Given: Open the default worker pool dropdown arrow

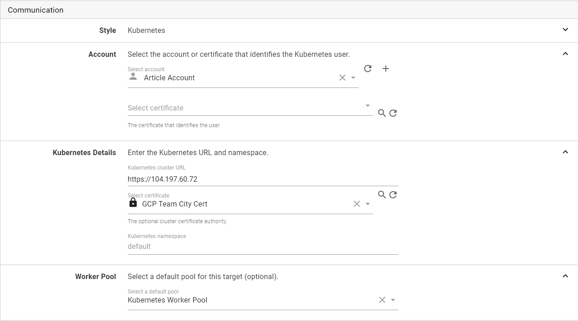Looking at the screenshot, I should point(393,300).
